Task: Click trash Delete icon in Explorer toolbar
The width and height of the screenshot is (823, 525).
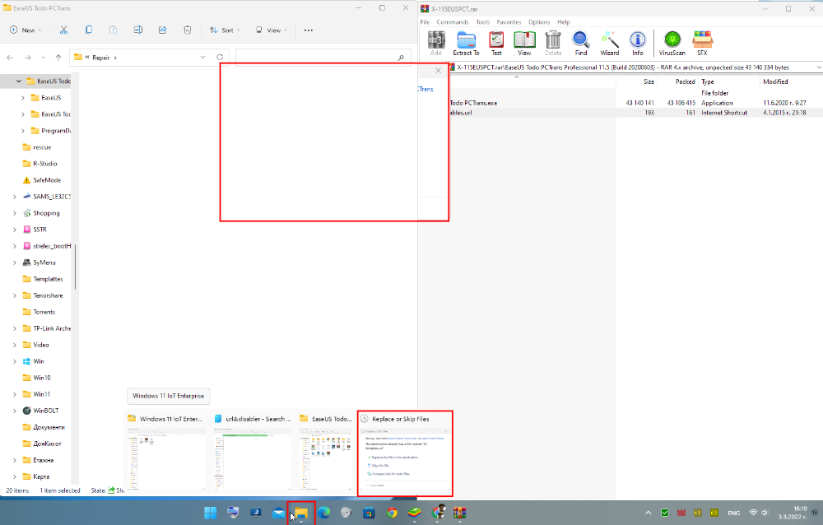Action: click(x=188, y=30)
